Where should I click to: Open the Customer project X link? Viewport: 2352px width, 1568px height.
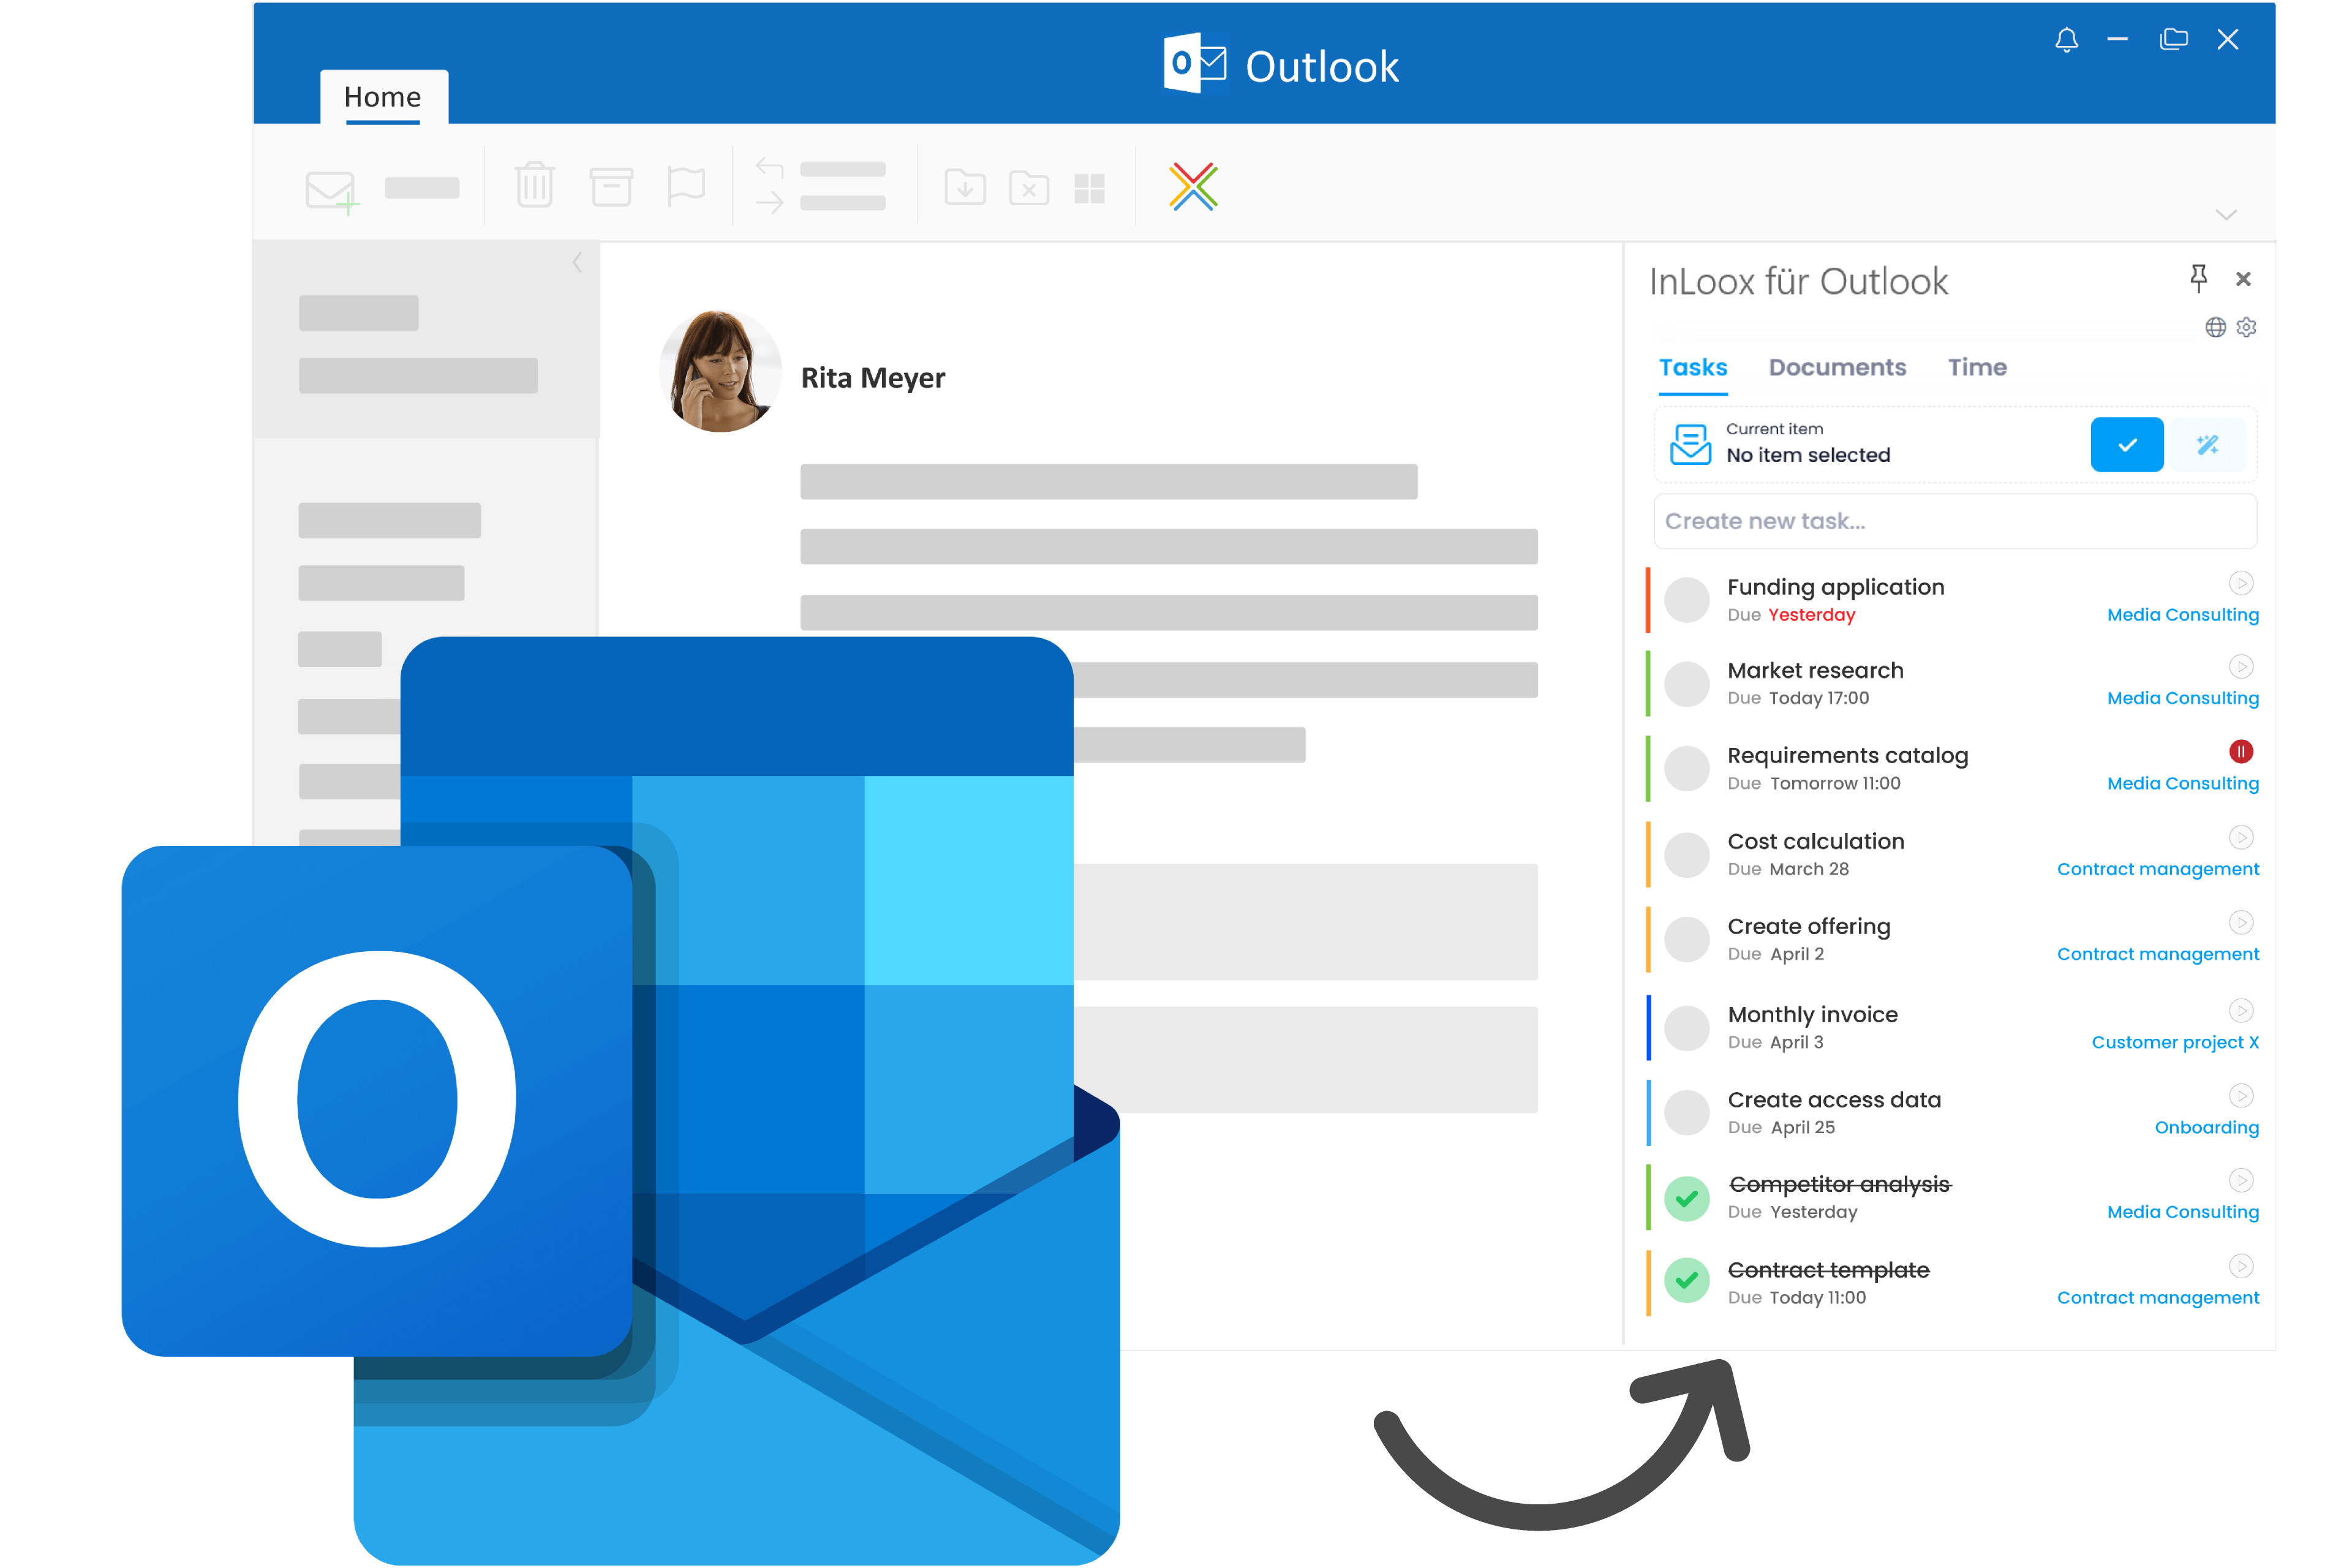(x=2175, y=1042)
